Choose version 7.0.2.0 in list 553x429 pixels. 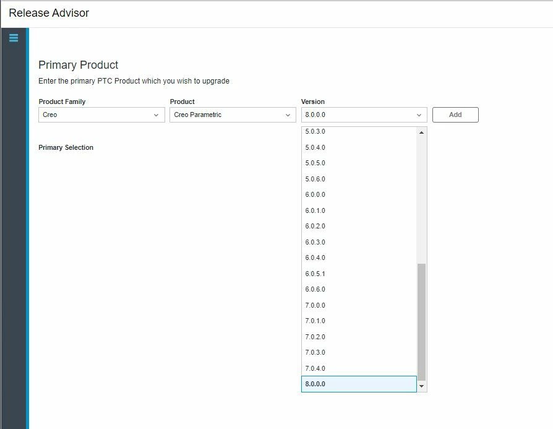click(x=359, y=337)
